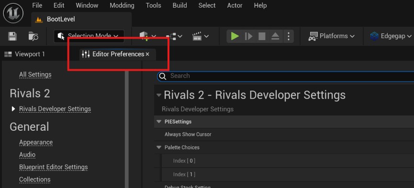Viewport: 414px width, 188px height.
Task: Stop the play session
Action: (x=262, y=36)
